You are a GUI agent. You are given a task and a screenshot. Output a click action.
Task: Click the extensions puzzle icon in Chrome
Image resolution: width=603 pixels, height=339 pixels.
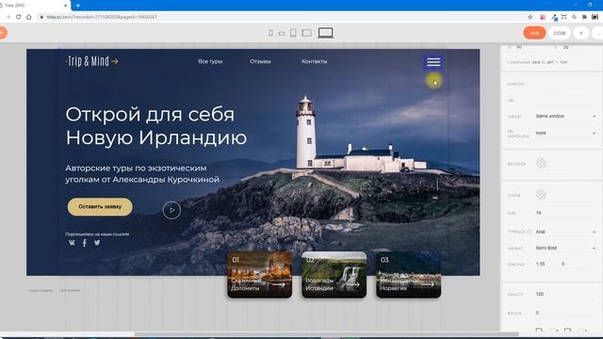coord(584,17)
